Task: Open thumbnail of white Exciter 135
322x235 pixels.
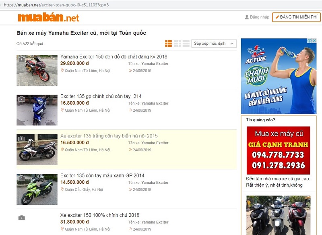Action: point(37,150)
